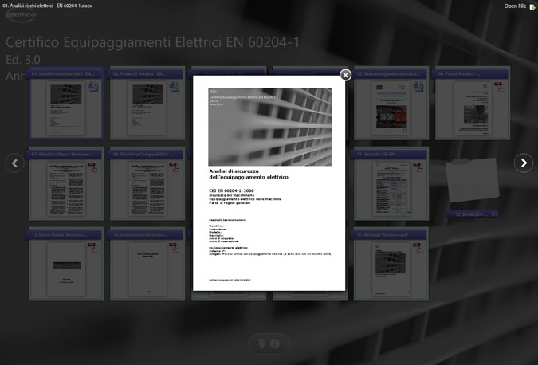Click the info icon at bottom
The height and width of the screenshot is (365, 538).
[275, 343]
